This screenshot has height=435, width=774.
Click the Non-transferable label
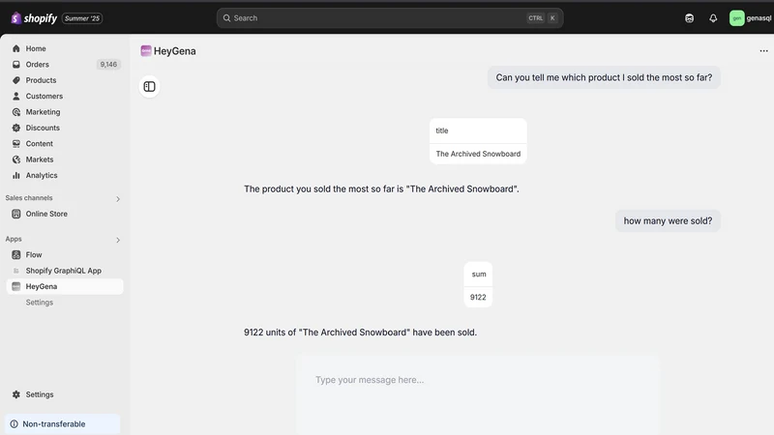click(54, 424)
